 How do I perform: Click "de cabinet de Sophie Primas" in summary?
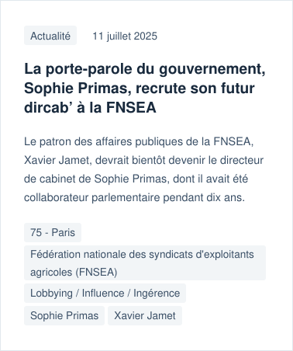coord(95,179)
